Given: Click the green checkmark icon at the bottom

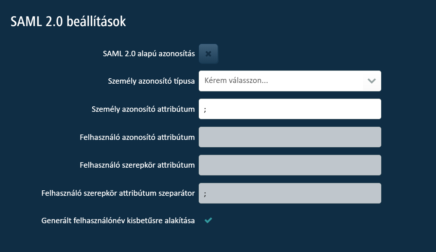Looking at the screenshot, I should click(208, 220).
